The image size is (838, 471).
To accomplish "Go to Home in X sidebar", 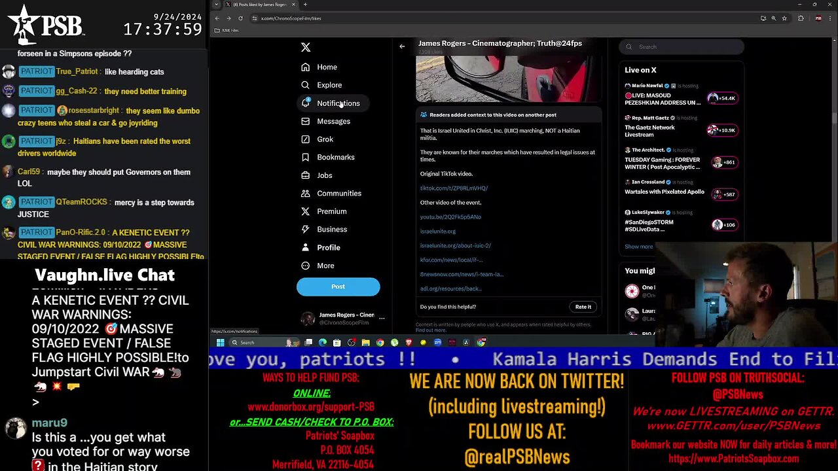I will click(x=319, y=67).
